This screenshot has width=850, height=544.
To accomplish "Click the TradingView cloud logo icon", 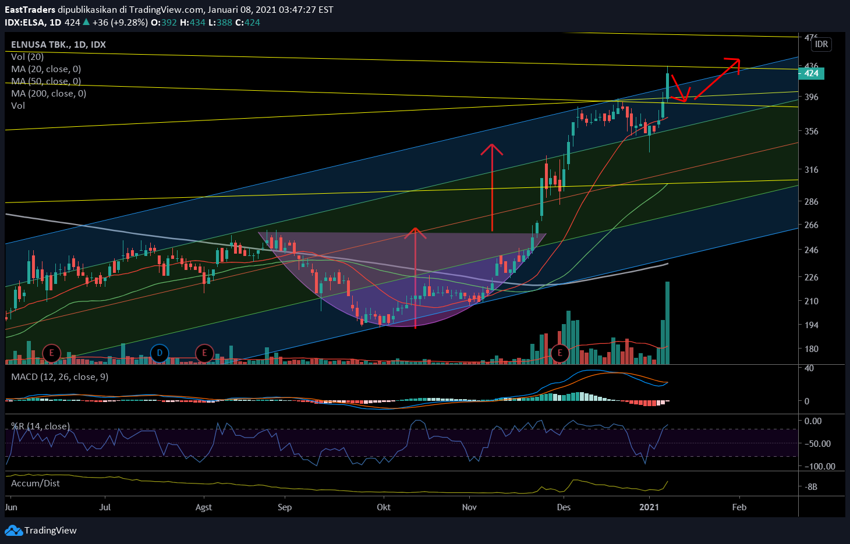I will point(13,531).
